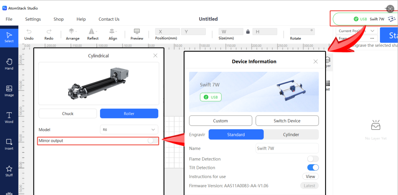Click the X position field

pos(167,31)
